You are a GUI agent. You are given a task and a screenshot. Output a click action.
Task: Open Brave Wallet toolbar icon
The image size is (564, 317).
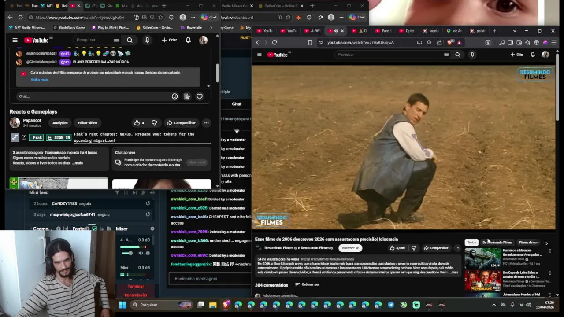point(519,42)
